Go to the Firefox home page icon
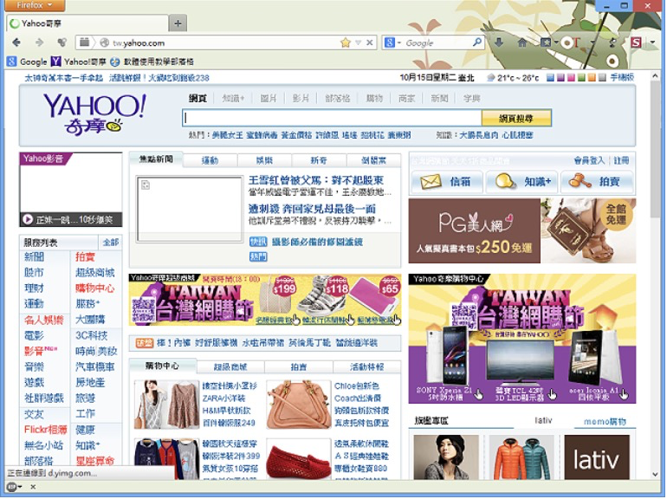Image resolution: width=667 pixels, height=499 pixels. tap(522, 42)
